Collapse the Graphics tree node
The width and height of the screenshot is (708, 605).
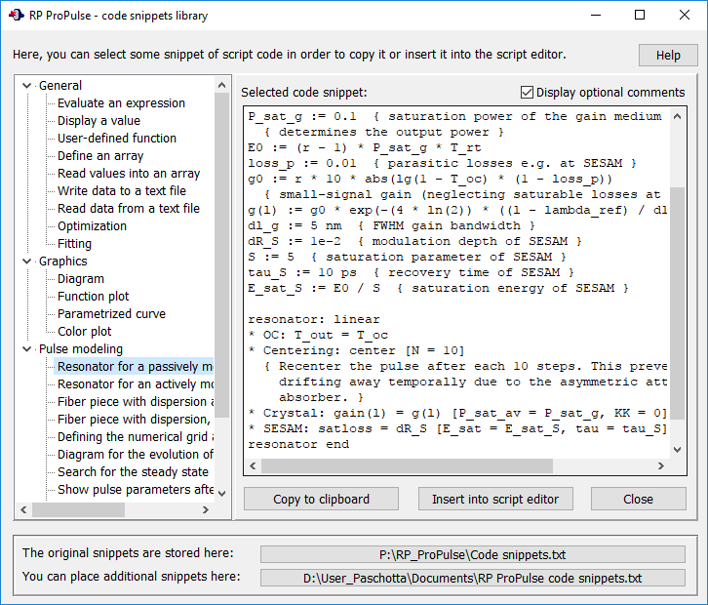(26, 262)
